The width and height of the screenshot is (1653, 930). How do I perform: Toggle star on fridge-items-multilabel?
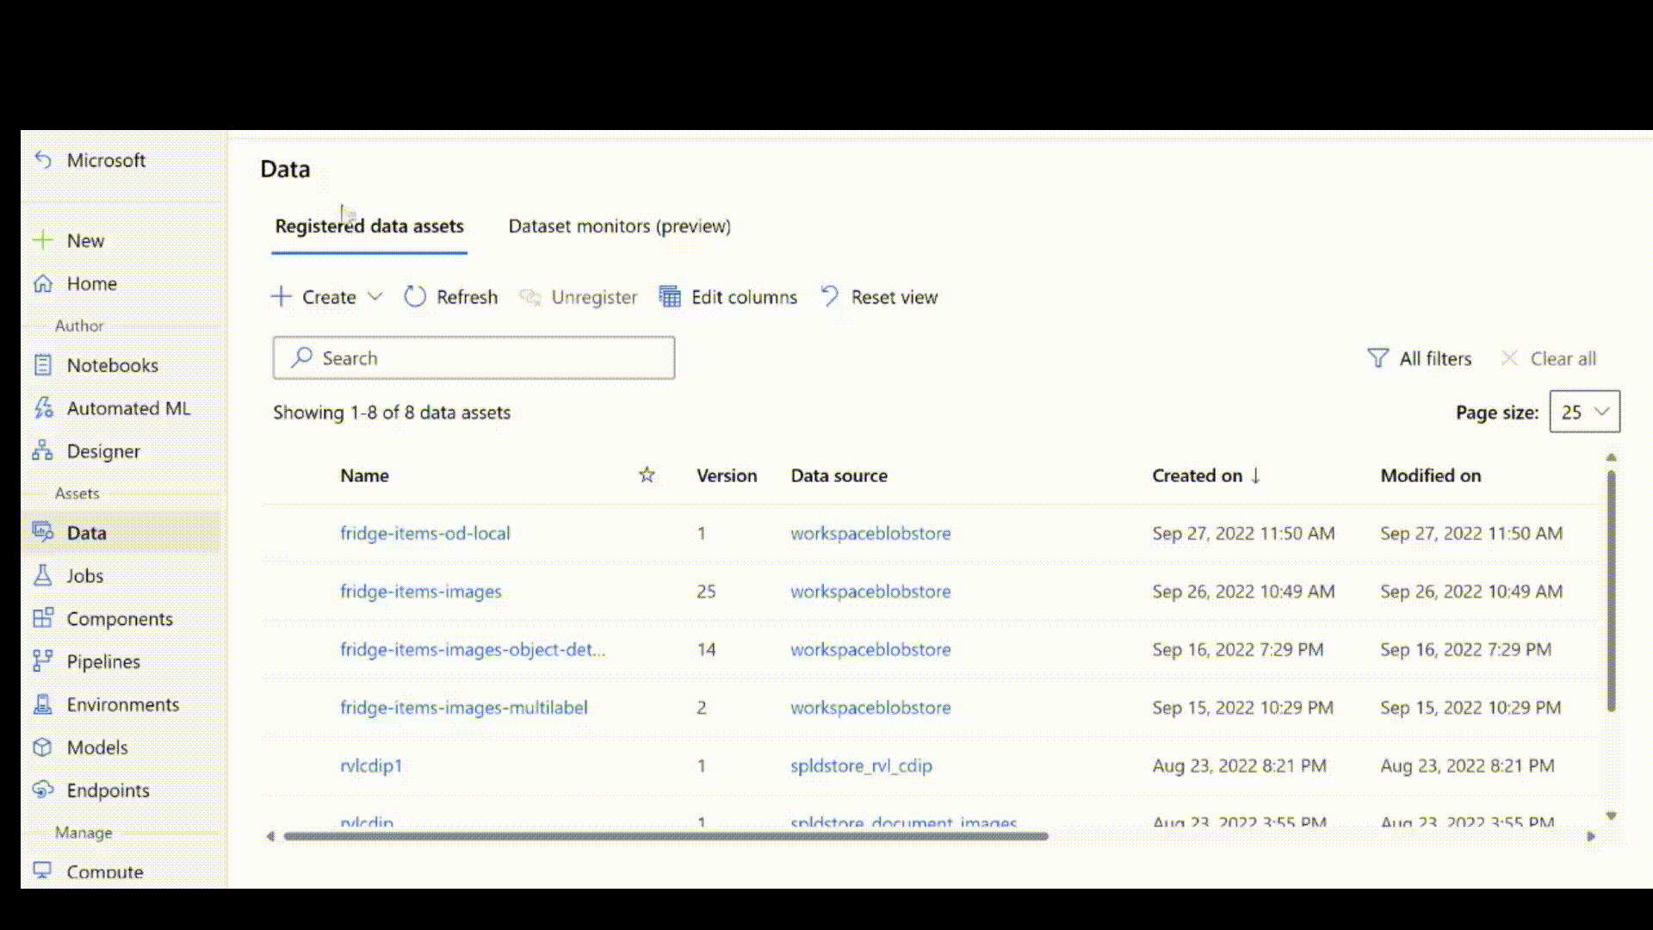tap(646, 706)
